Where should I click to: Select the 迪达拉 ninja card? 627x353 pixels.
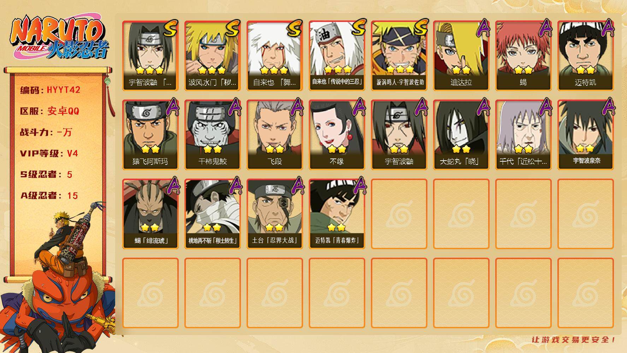click(x=461, y=56)
